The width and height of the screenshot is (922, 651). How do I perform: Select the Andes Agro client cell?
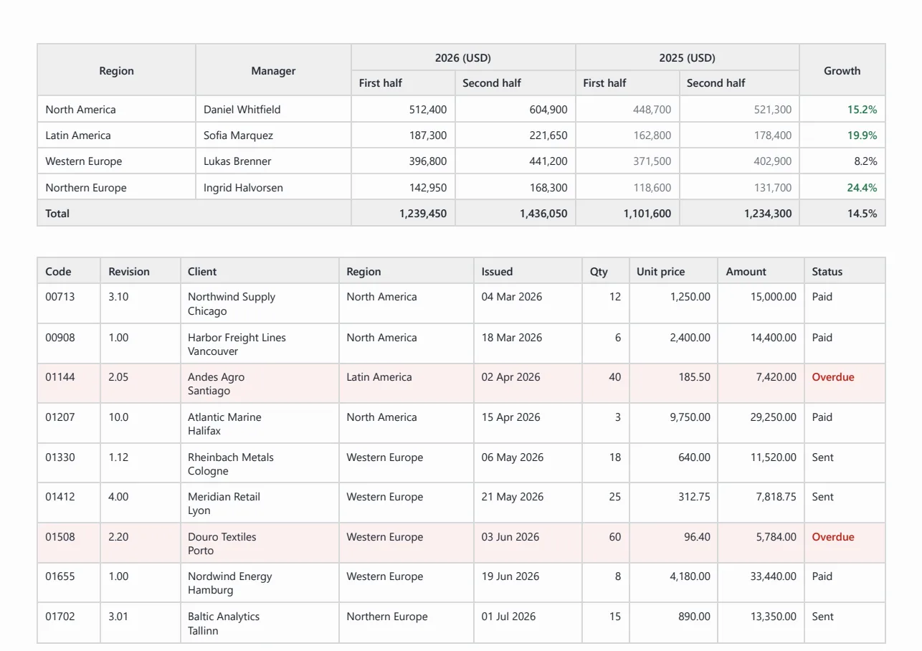pos(260,384)
